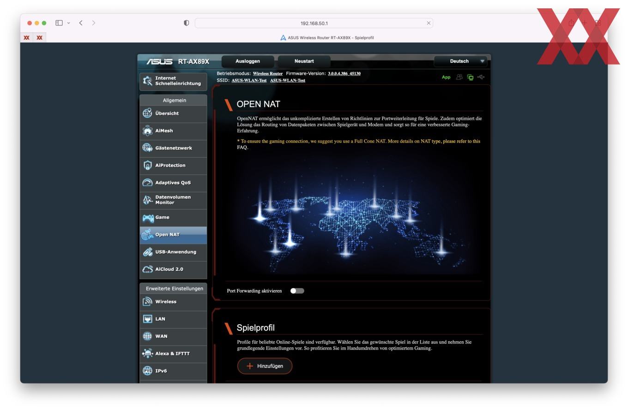
Task: Click the first pinned XX tab
Action: click(27, 38)
